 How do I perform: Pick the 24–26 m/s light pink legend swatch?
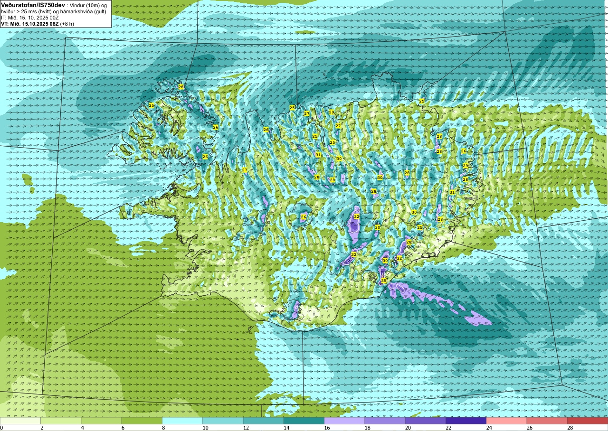click(x=506, y=421)
